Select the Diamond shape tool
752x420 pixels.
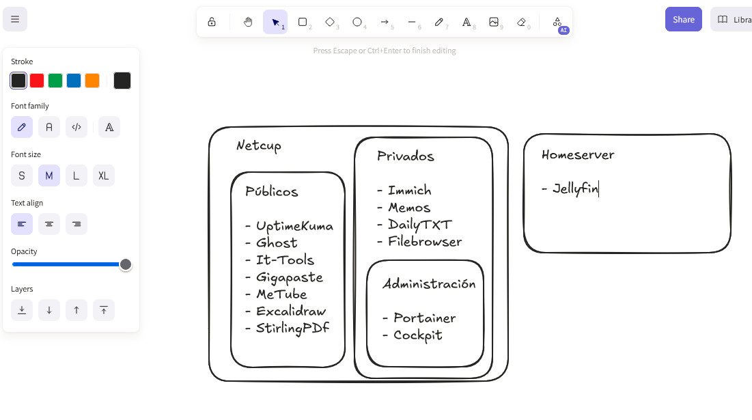click(330, 22)
